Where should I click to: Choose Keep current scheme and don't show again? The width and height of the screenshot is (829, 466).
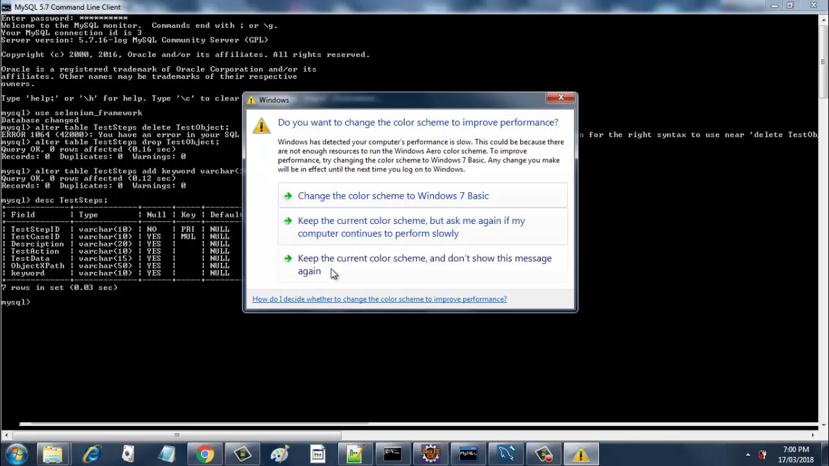click(x=423, y=265)
